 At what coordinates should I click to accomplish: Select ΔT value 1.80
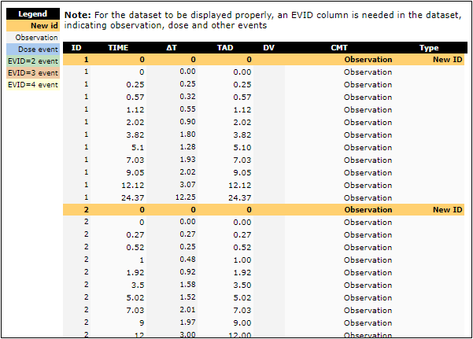[x=187, y=134]
